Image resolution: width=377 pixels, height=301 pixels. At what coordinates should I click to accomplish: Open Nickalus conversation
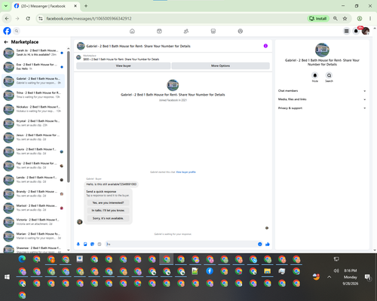coord(33,109)
